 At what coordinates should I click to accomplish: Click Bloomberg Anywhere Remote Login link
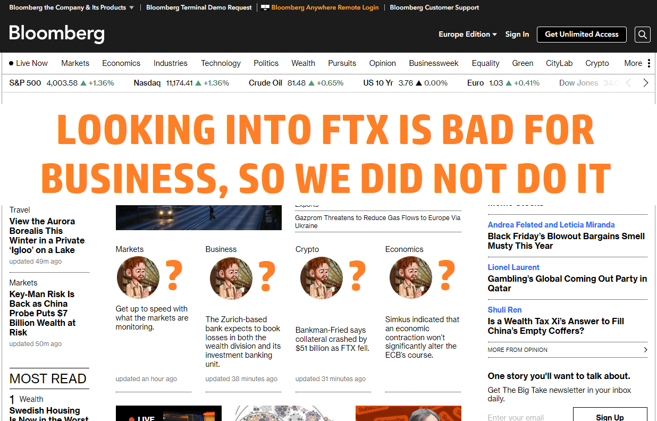click(325, 7)
